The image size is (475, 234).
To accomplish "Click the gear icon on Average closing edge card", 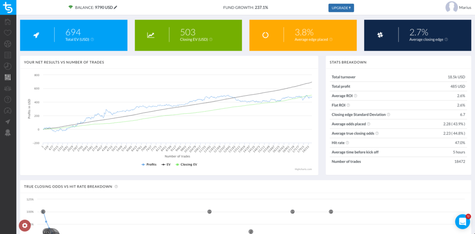I will point(380,35).
